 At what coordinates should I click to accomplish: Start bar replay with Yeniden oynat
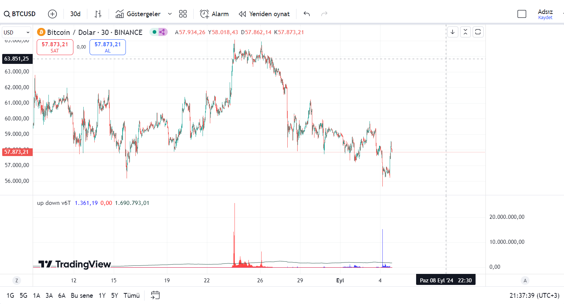click(264, 14)
